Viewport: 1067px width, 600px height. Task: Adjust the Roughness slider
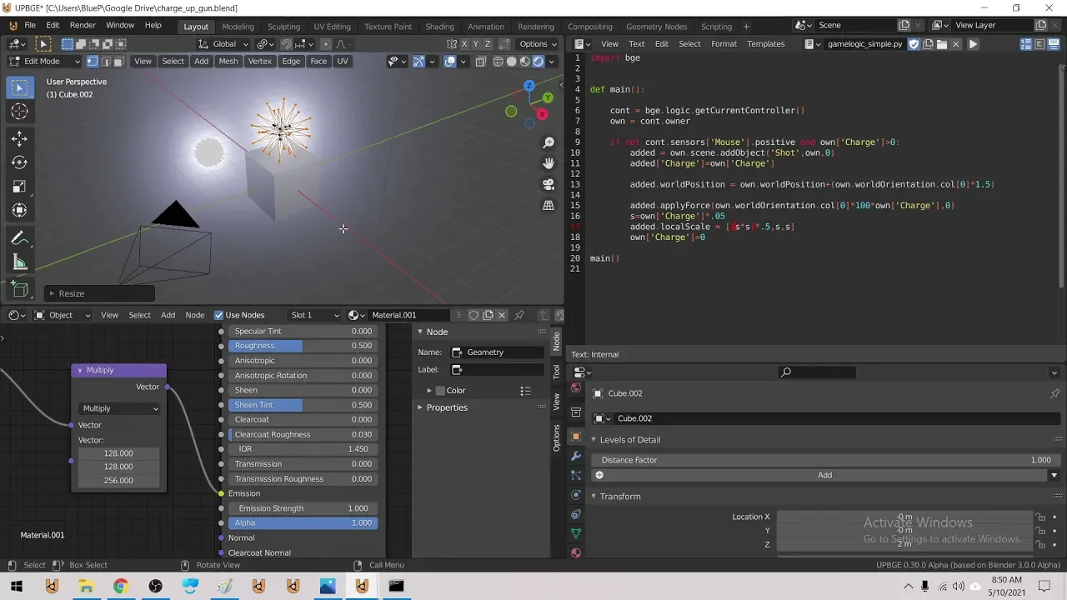pos(302,346)
